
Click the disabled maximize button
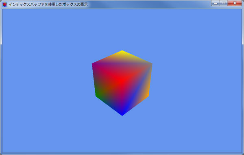224,3
